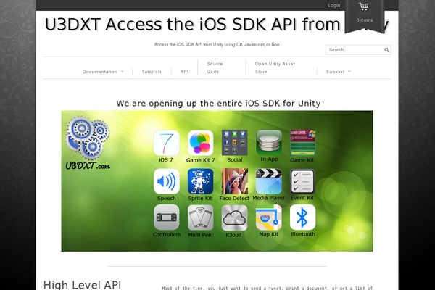The height and width of the screenshot is (290, 435).
Task: Click the High Level API heading
Action: 82,285
